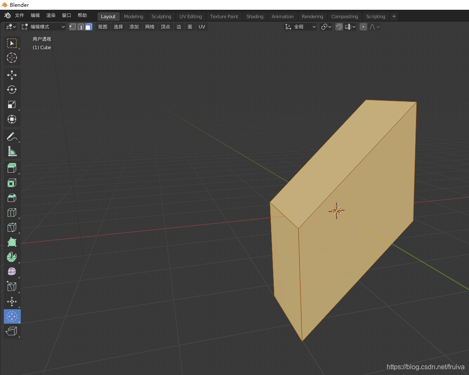This screenshot has height=375, width=469.
Task: Switch to the Shading tab
Action: (255, 17)
